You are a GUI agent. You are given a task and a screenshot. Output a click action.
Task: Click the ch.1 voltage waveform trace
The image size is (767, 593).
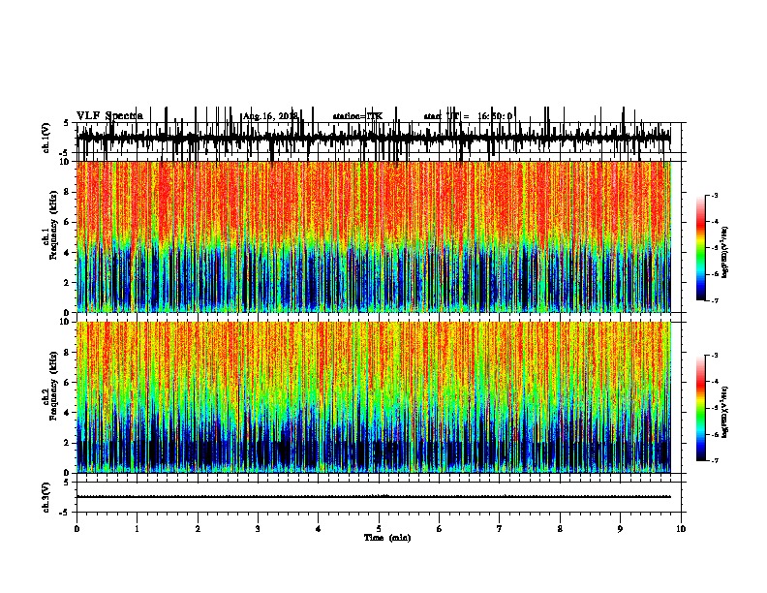click(374, 137)
